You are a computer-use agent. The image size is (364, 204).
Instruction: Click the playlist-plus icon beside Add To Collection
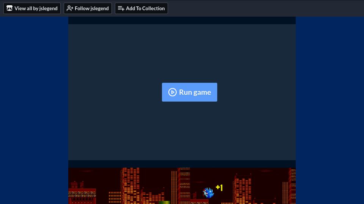pos(121,8)
